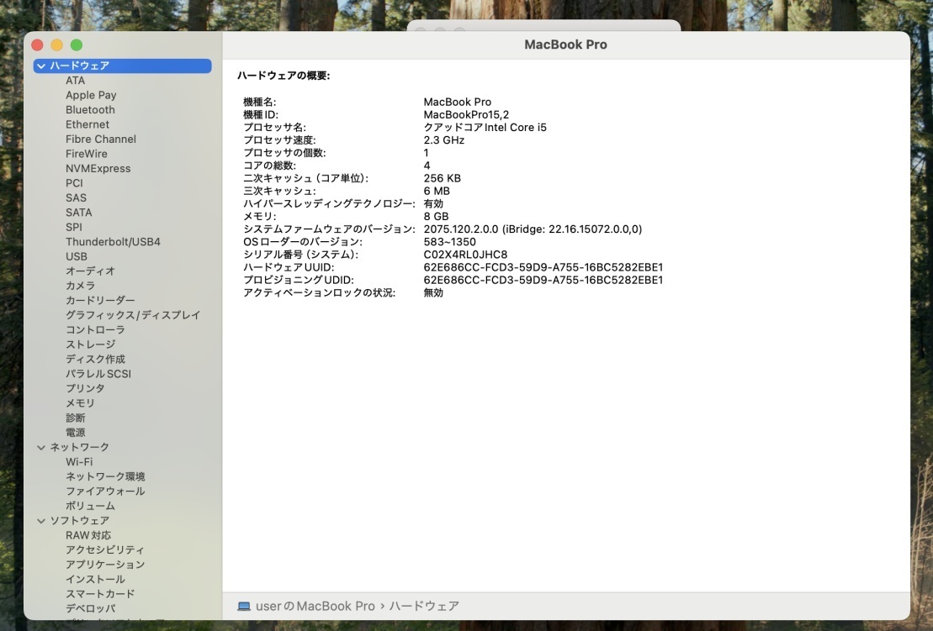The width and height of the screenshot is (933, 631).
Task: View グラフィックス/ディスプレイ details
Action: coord(131,314)
